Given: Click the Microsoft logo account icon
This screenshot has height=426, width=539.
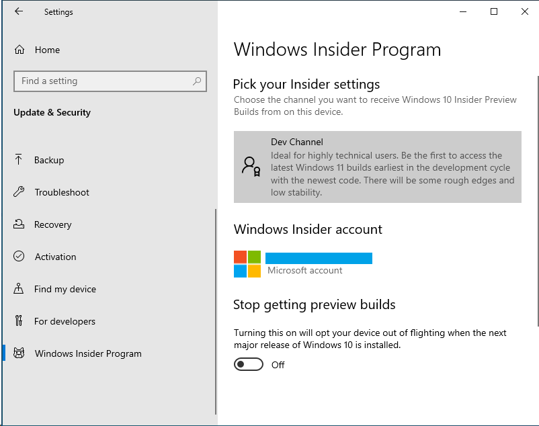Looking at the screenshot, I should (x=247, y=264).
